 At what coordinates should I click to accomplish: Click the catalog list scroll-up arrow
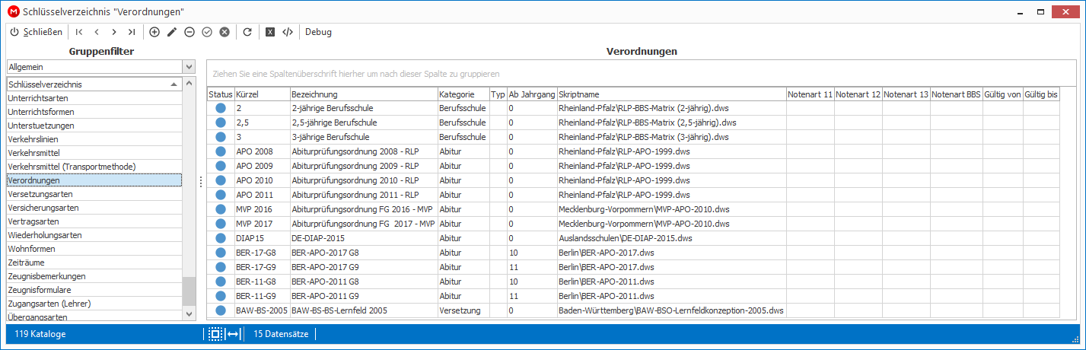point(189,84)
